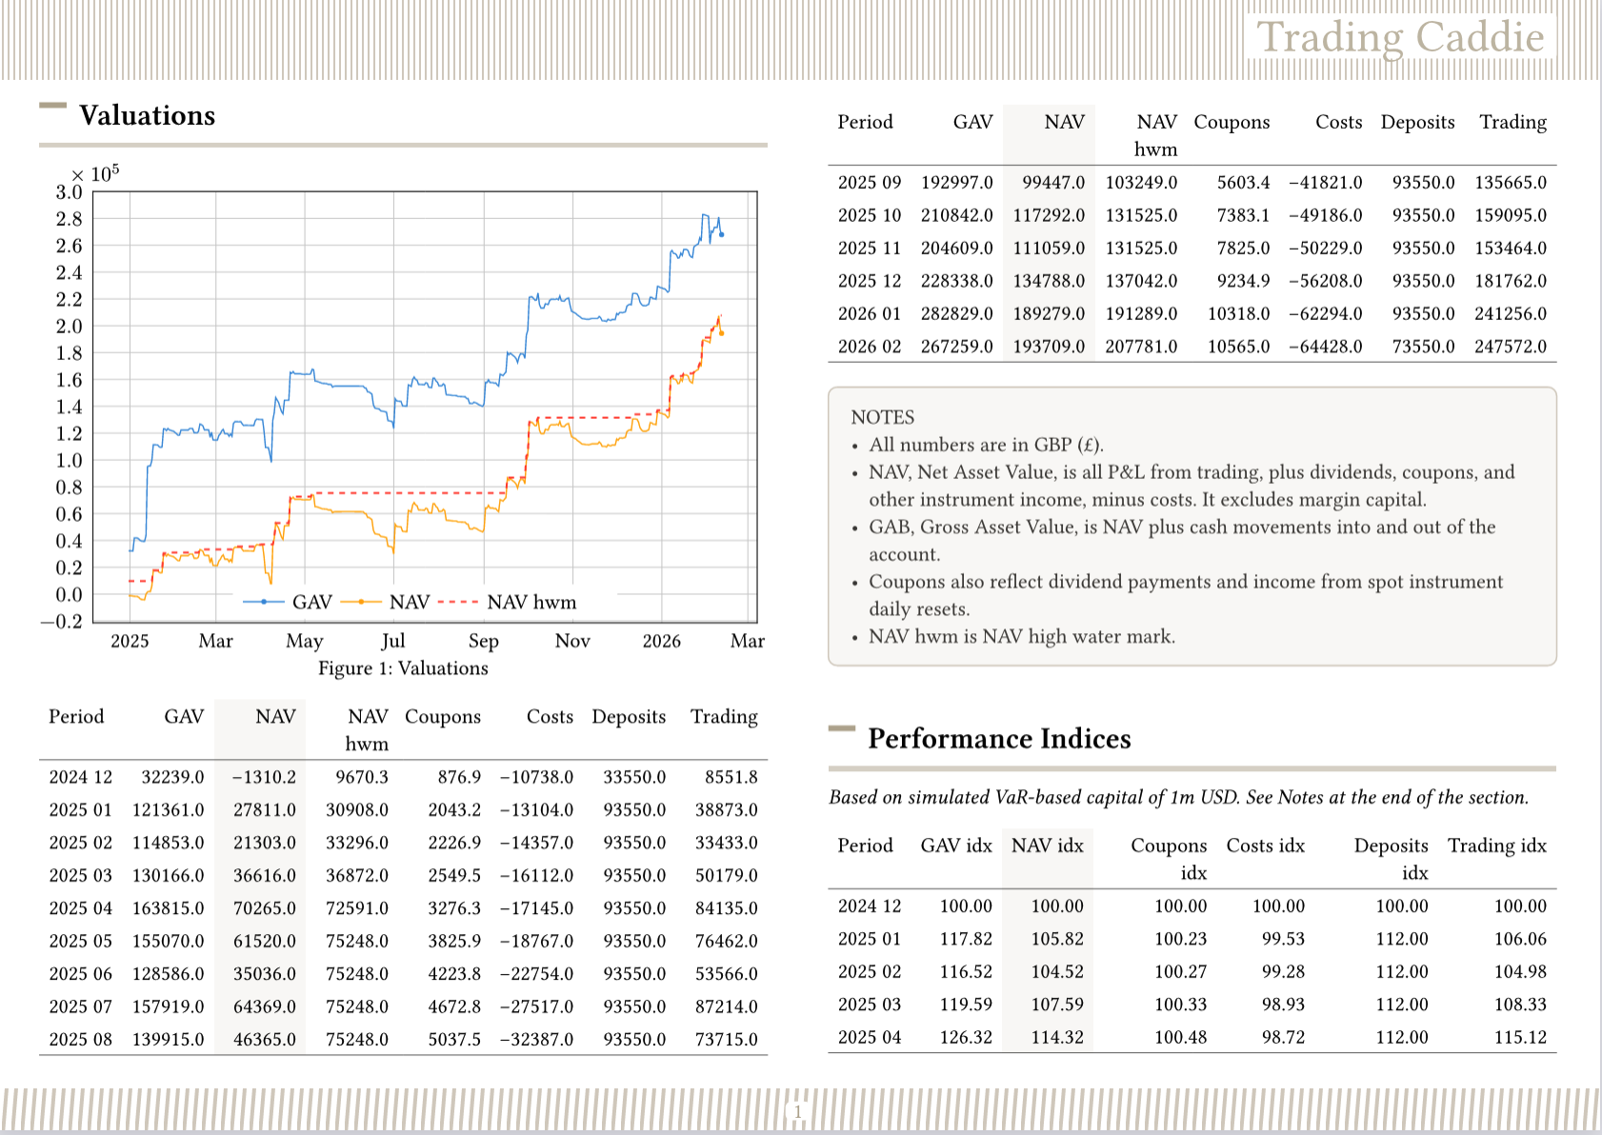This screenshot has height=1135, width=1602.
Task: Click the orange end-point marker of the NAV line
Action: click(x=721, y=333)
